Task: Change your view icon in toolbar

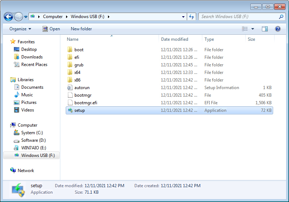Action: pos(245,29)
